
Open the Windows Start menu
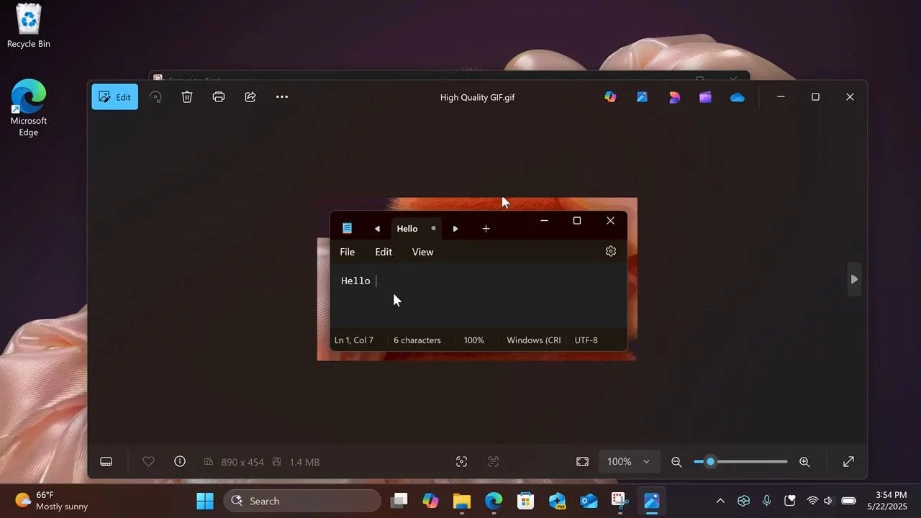pos(205,501)
